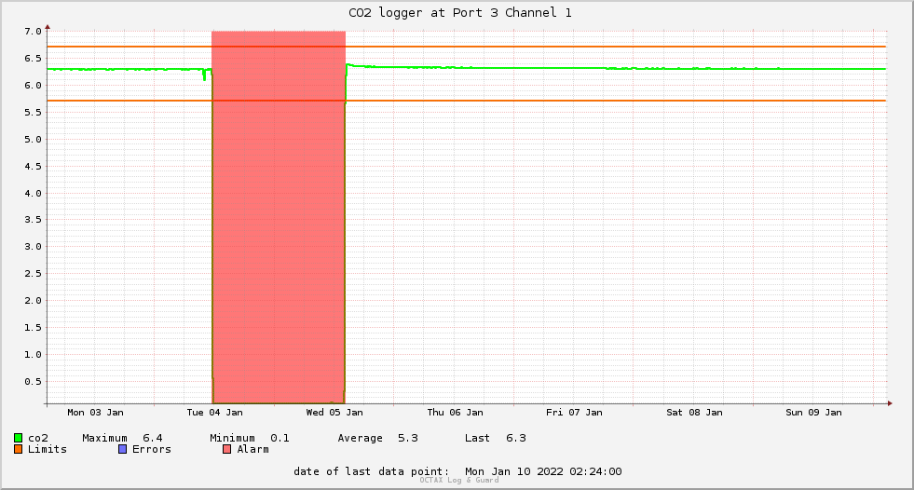This screenshot has width=914, height=490.
Task: Select the 'Sat 08 Jan' axis label
Action: (x=694, y=413)
